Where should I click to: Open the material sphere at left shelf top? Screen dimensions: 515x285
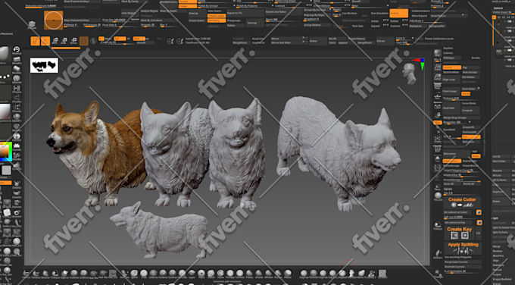coord(4,54)
